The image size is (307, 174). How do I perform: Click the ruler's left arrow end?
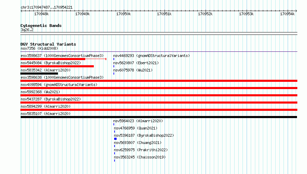point(21,11)
